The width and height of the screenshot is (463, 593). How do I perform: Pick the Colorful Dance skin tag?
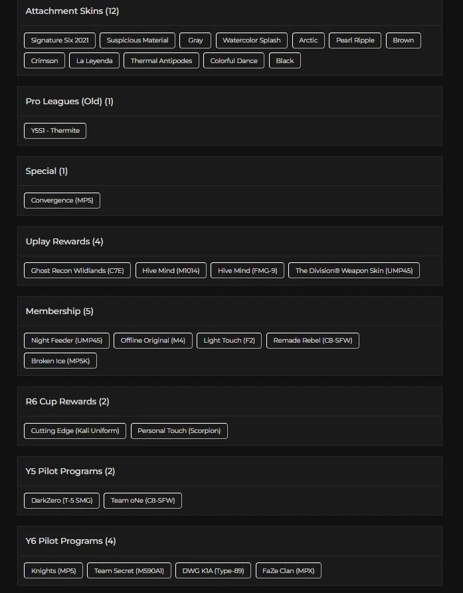[x=234, y=61]
